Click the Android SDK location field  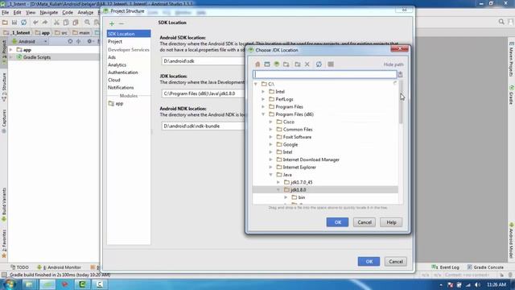[203, 61]
